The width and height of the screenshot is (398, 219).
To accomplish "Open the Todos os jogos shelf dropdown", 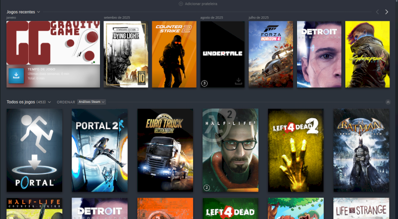I will [49, 102].
